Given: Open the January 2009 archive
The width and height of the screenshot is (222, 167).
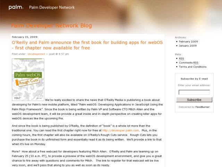Looking at the screenshot, I should 188,46.
